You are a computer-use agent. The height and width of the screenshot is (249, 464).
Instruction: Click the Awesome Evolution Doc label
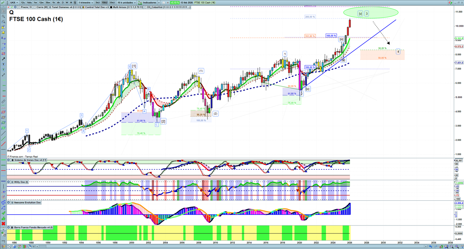tap(28, 202)
